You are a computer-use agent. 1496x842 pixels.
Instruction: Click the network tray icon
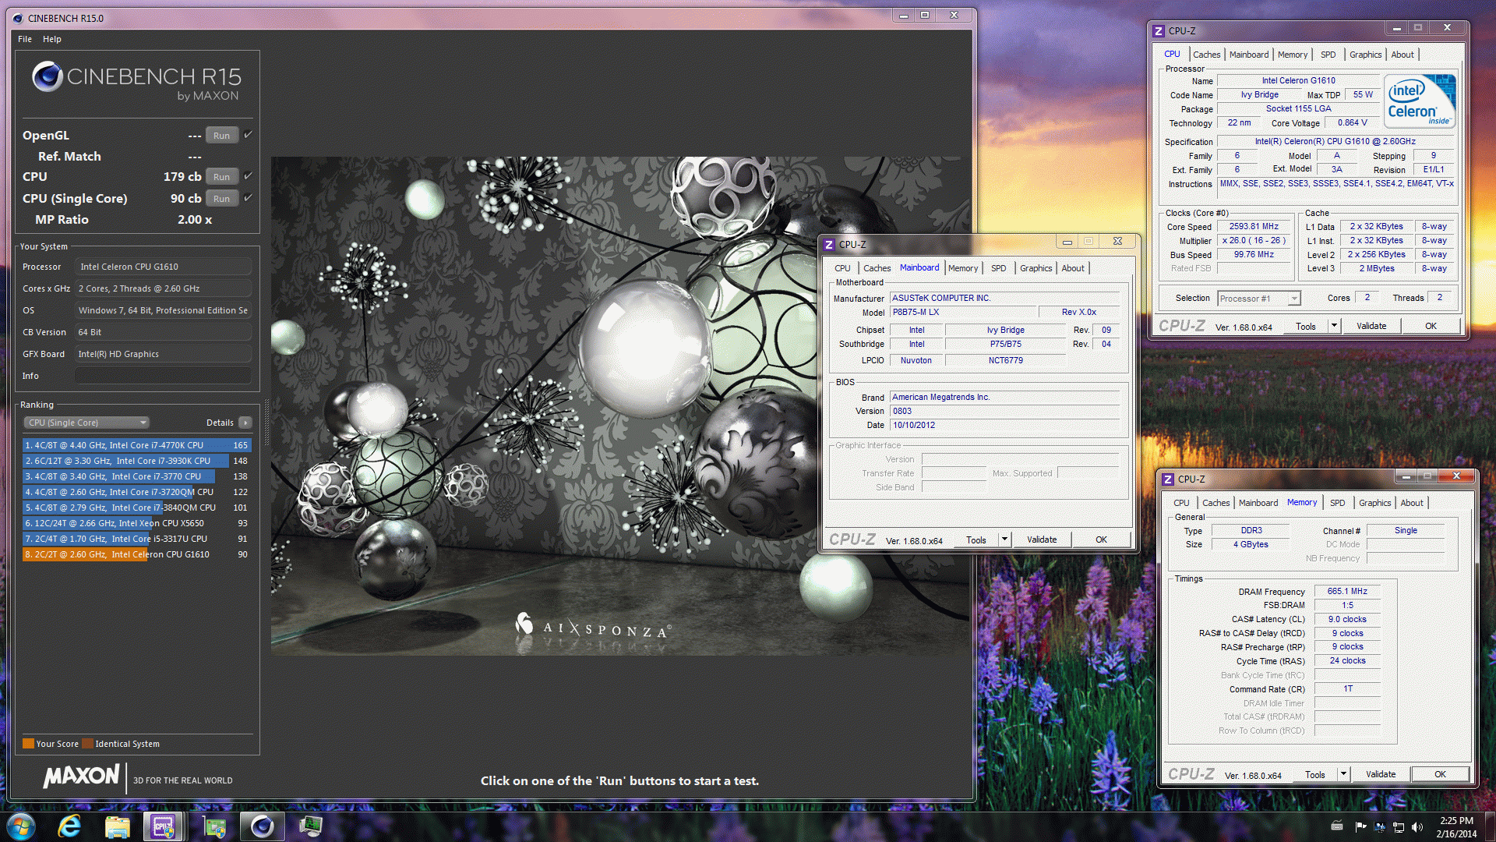click(1399, 827)
